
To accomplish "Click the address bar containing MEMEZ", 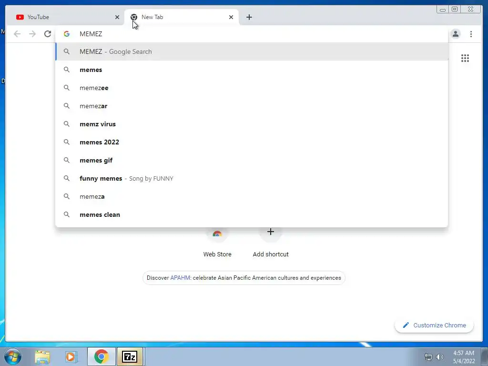I will click(252, 34).
